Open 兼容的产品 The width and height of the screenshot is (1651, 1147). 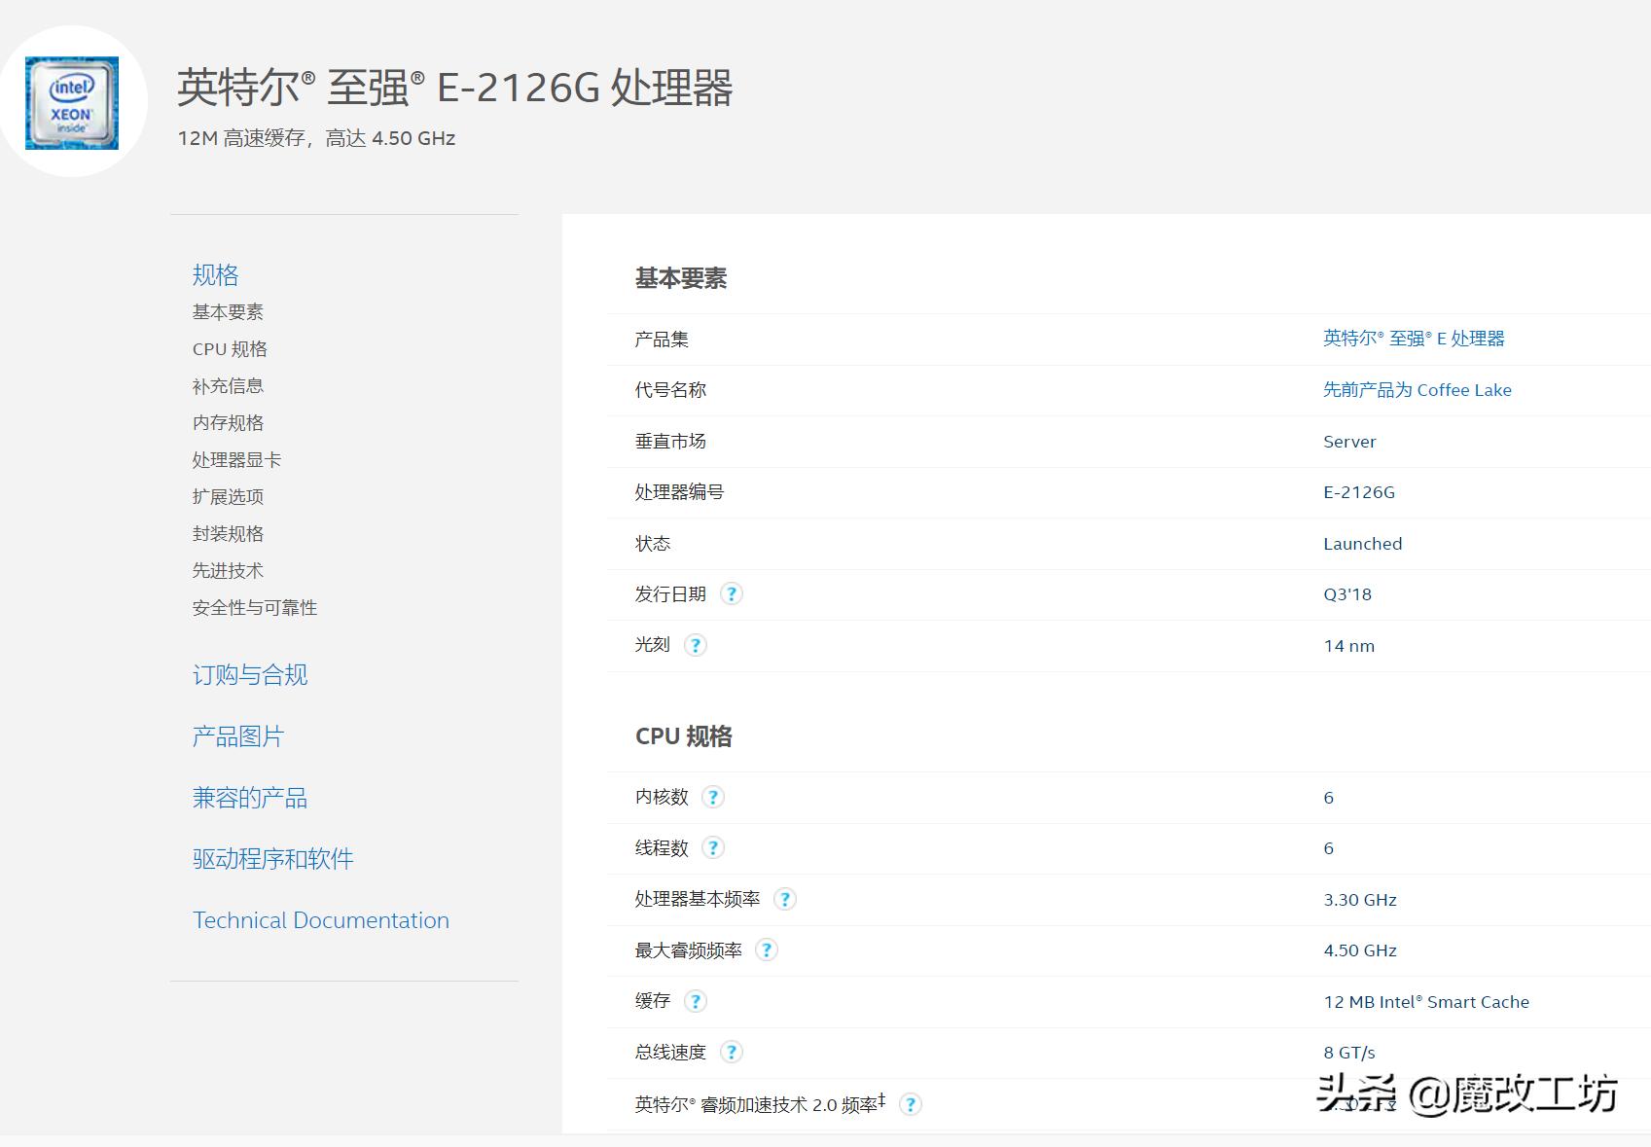coord(250,798)
